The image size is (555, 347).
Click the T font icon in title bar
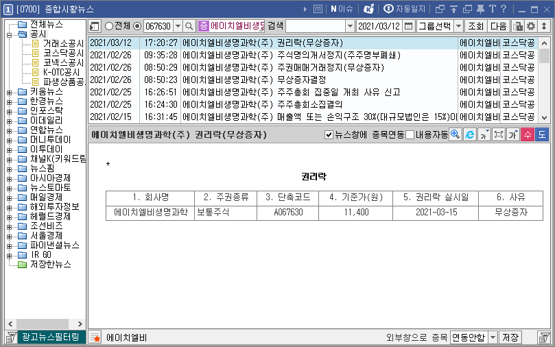[x=493, y=9]
